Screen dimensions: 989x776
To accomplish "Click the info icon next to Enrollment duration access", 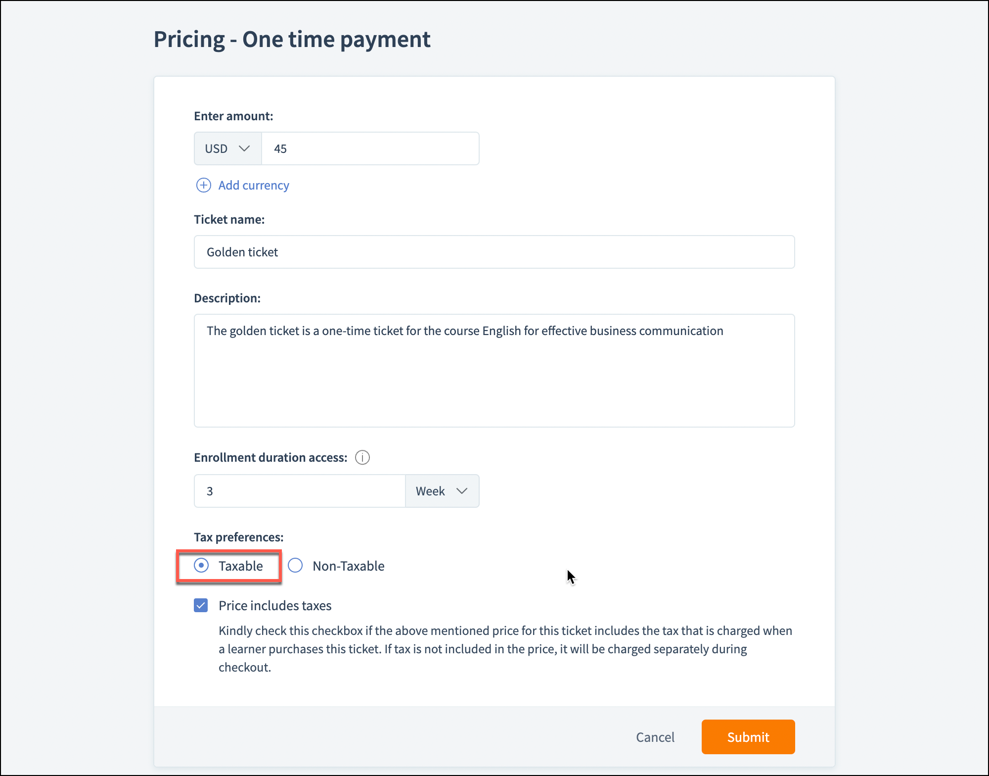I will [x=362, y=457].
